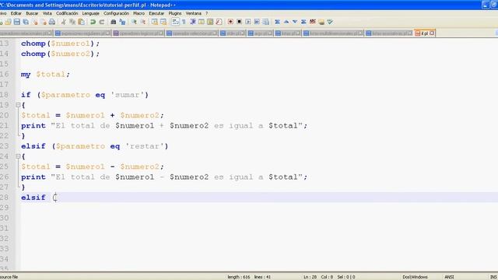498x280 pixels.
Task: Open the Macro menu
Action: tap(139, 13)
